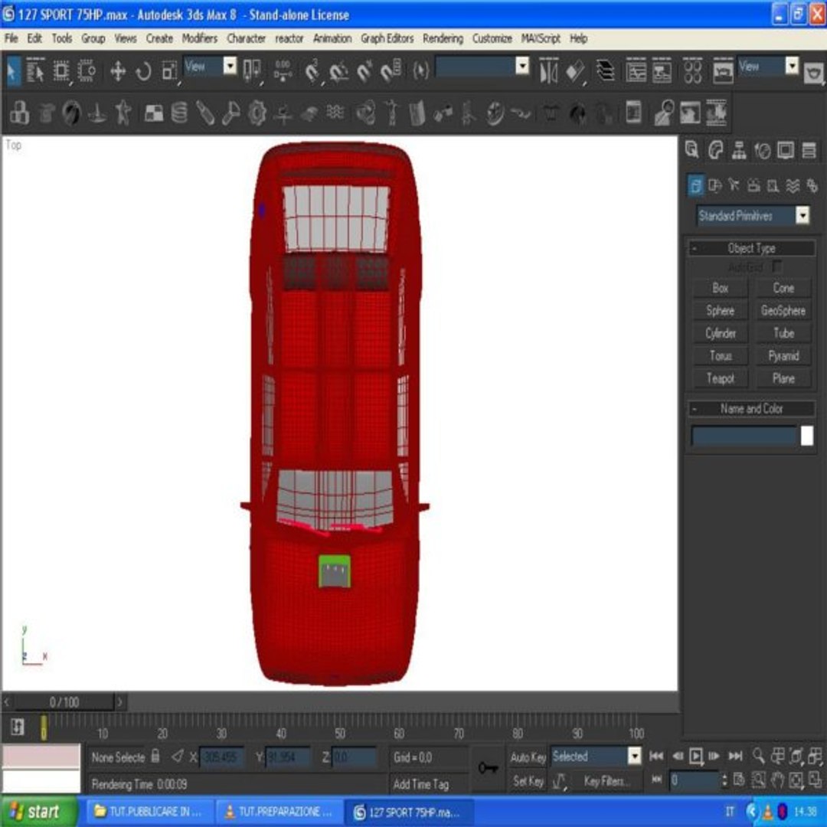Switch to the Display command panel tab
The height and width of the screenshot is (827, 827).
click(786, 151)
